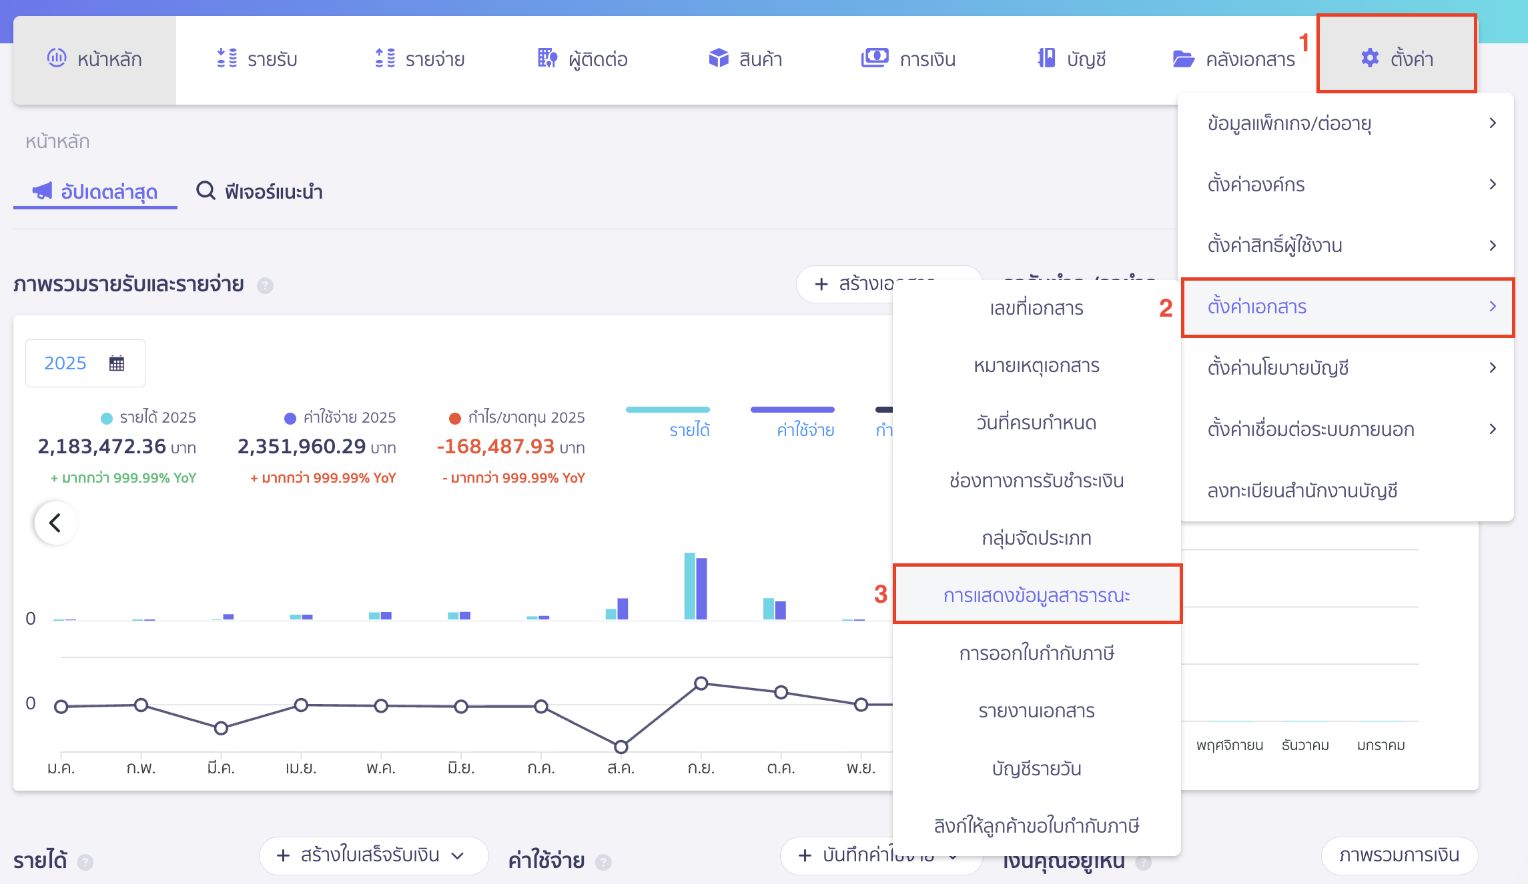
Task: Open the calendar picker next to 2025
Action: coord(116,363)
